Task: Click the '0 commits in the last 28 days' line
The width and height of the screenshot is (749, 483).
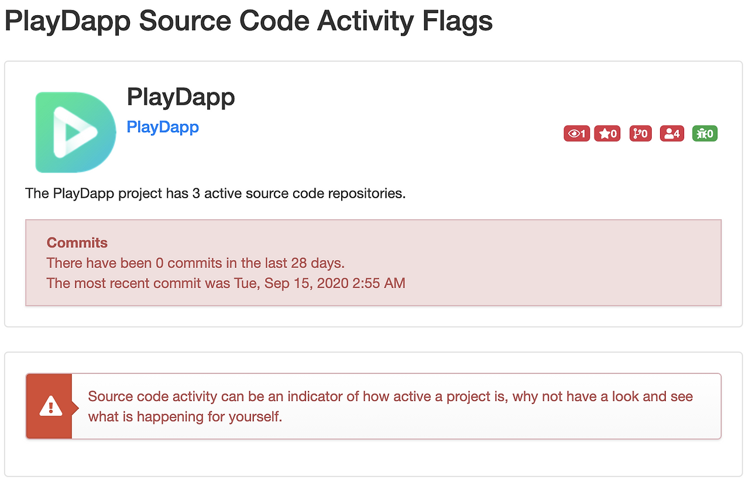Action: tap(195, 263)
